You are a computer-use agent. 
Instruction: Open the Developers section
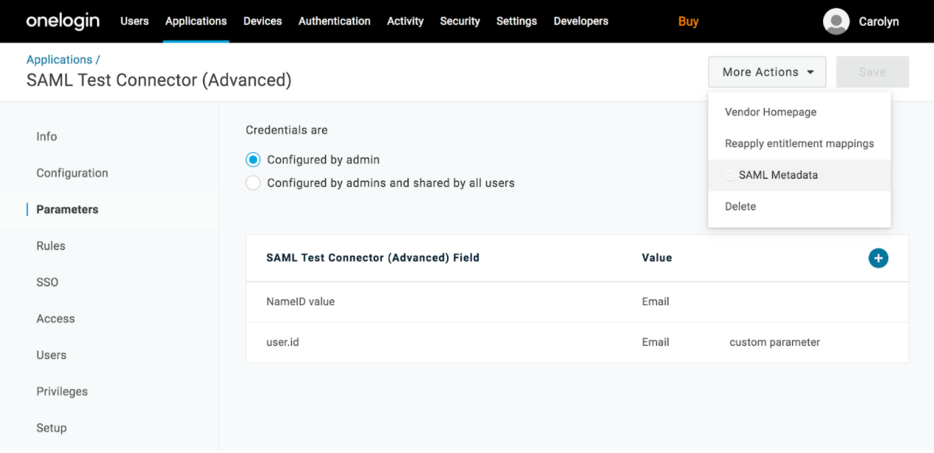(580, 21)
